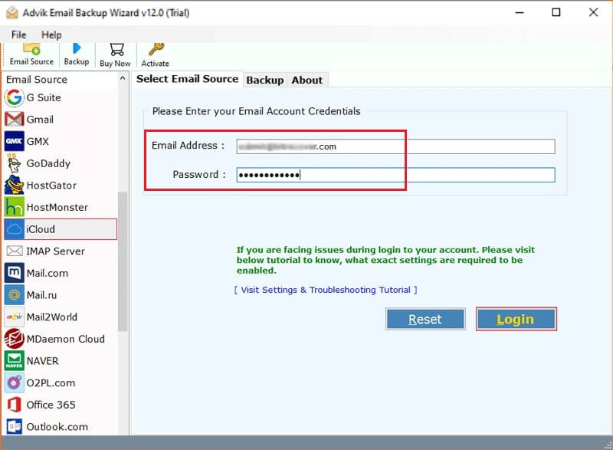This screenshot has width=613, height=450.
Task: Select Mail2World label
Action: pyautogui.click(x=52, y=317)
